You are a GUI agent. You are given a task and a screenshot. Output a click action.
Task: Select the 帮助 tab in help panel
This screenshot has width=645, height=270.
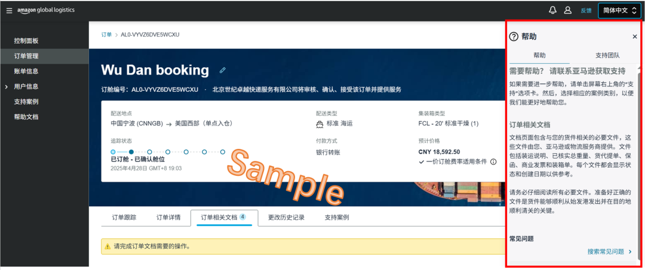540,55
